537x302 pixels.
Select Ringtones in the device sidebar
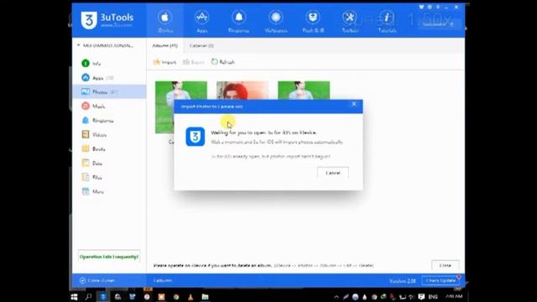110,121
